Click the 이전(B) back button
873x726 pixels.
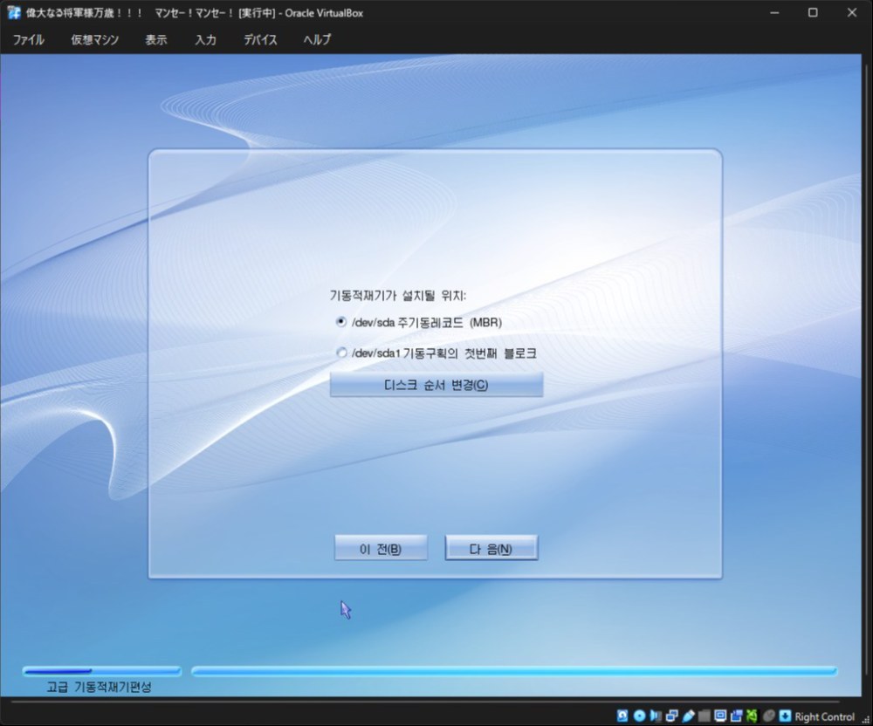pyautogui.click(x=381, y=548)
